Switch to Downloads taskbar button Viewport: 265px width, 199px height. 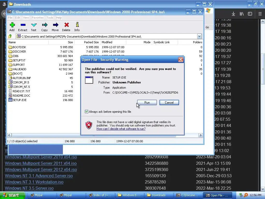pyautogui.click(x=158, y=195)
